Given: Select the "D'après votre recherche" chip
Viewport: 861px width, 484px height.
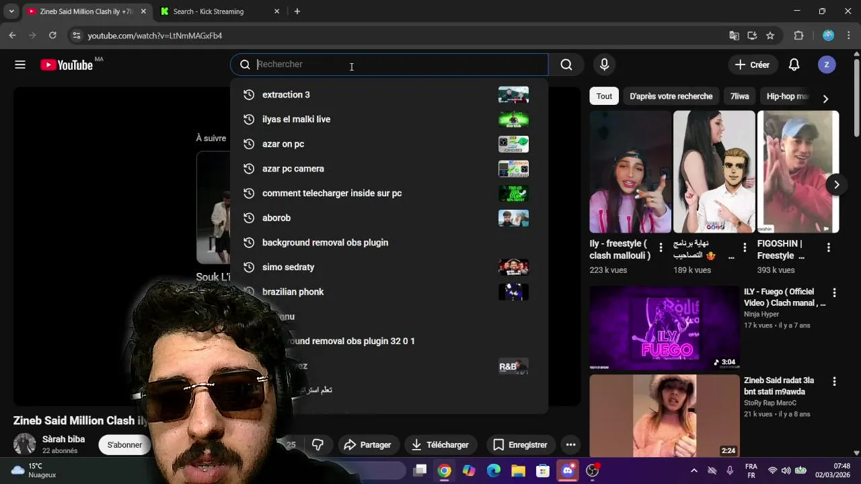Looking at the screenshot, I should click(671, 96).
